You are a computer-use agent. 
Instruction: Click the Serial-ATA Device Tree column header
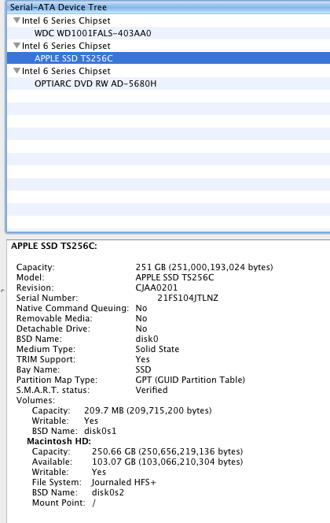click(168, 7)
